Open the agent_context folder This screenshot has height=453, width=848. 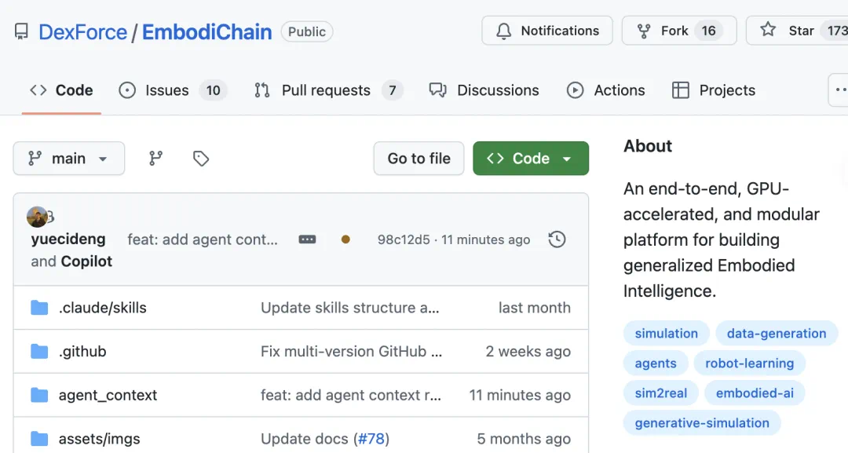[x=108, y=395]
